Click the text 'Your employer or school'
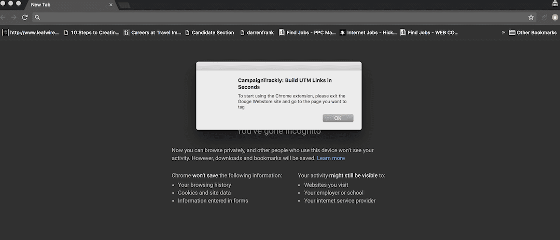This screenshot has width=560, height=240. 333,193
